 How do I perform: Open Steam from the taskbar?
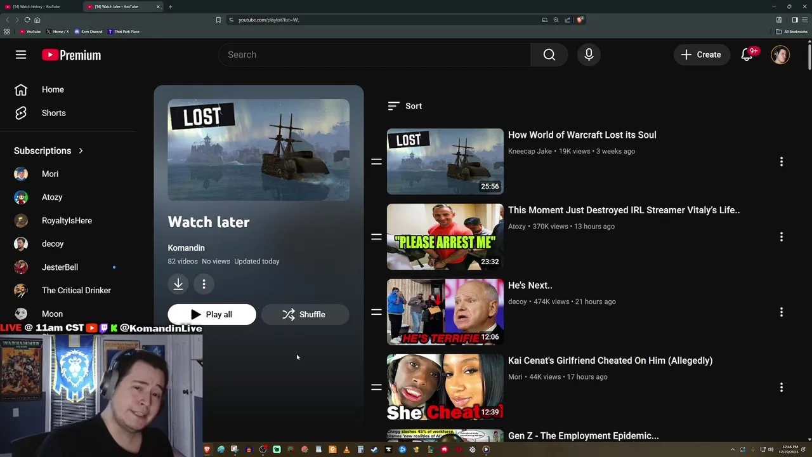tap(374, 449)
